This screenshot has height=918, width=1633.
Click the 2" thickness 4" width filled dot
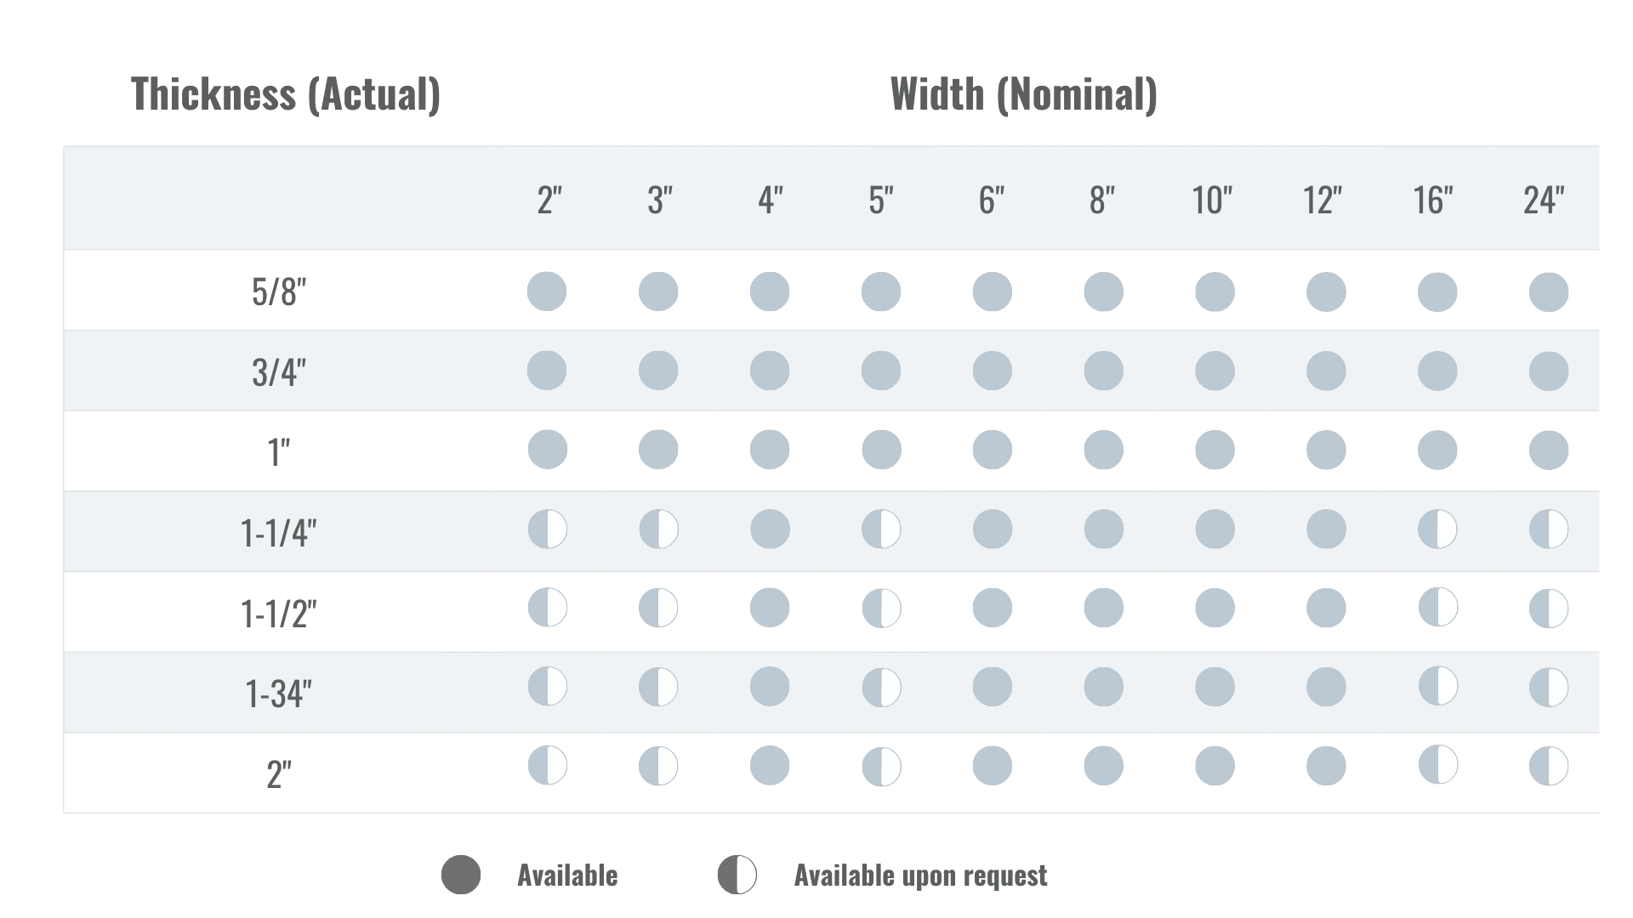[x=770, y=766]
